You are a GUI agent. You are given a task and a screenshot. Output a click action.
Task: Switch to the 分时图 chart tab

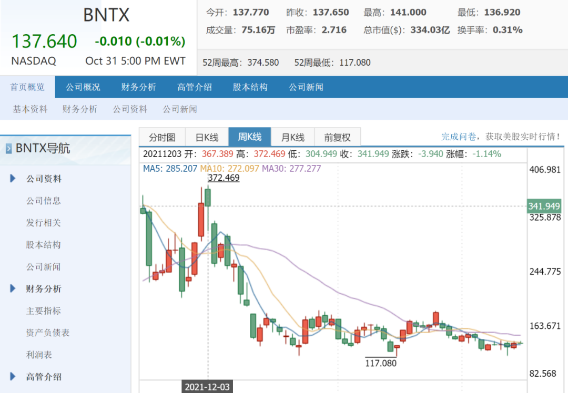pyautogui.click(x=162, y=137)
